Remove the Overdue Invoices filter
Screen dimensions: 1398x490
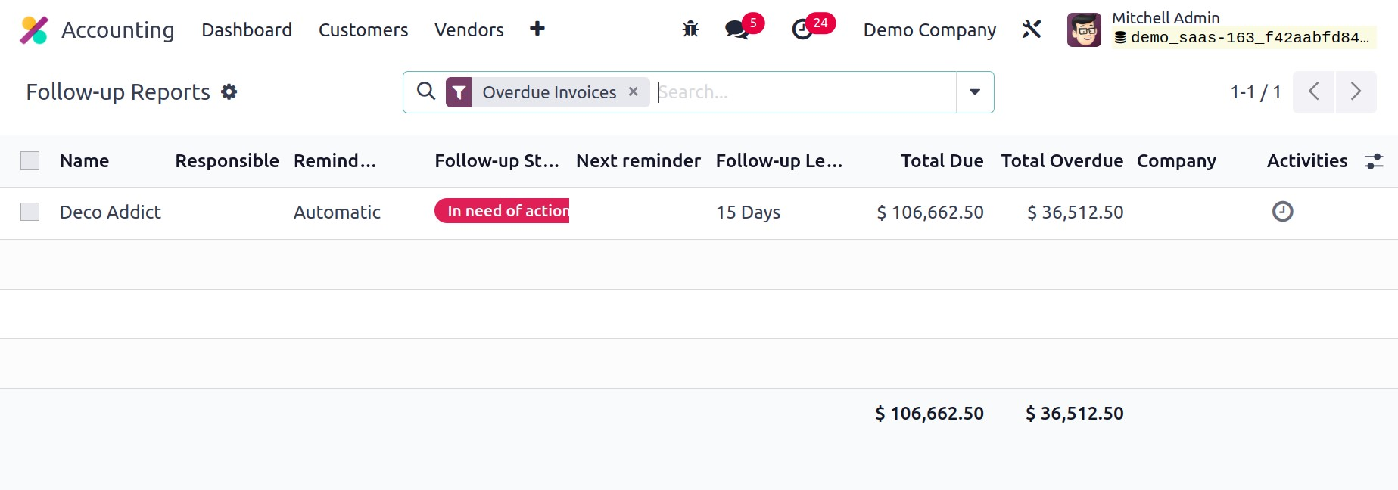[x=634, y=91]
